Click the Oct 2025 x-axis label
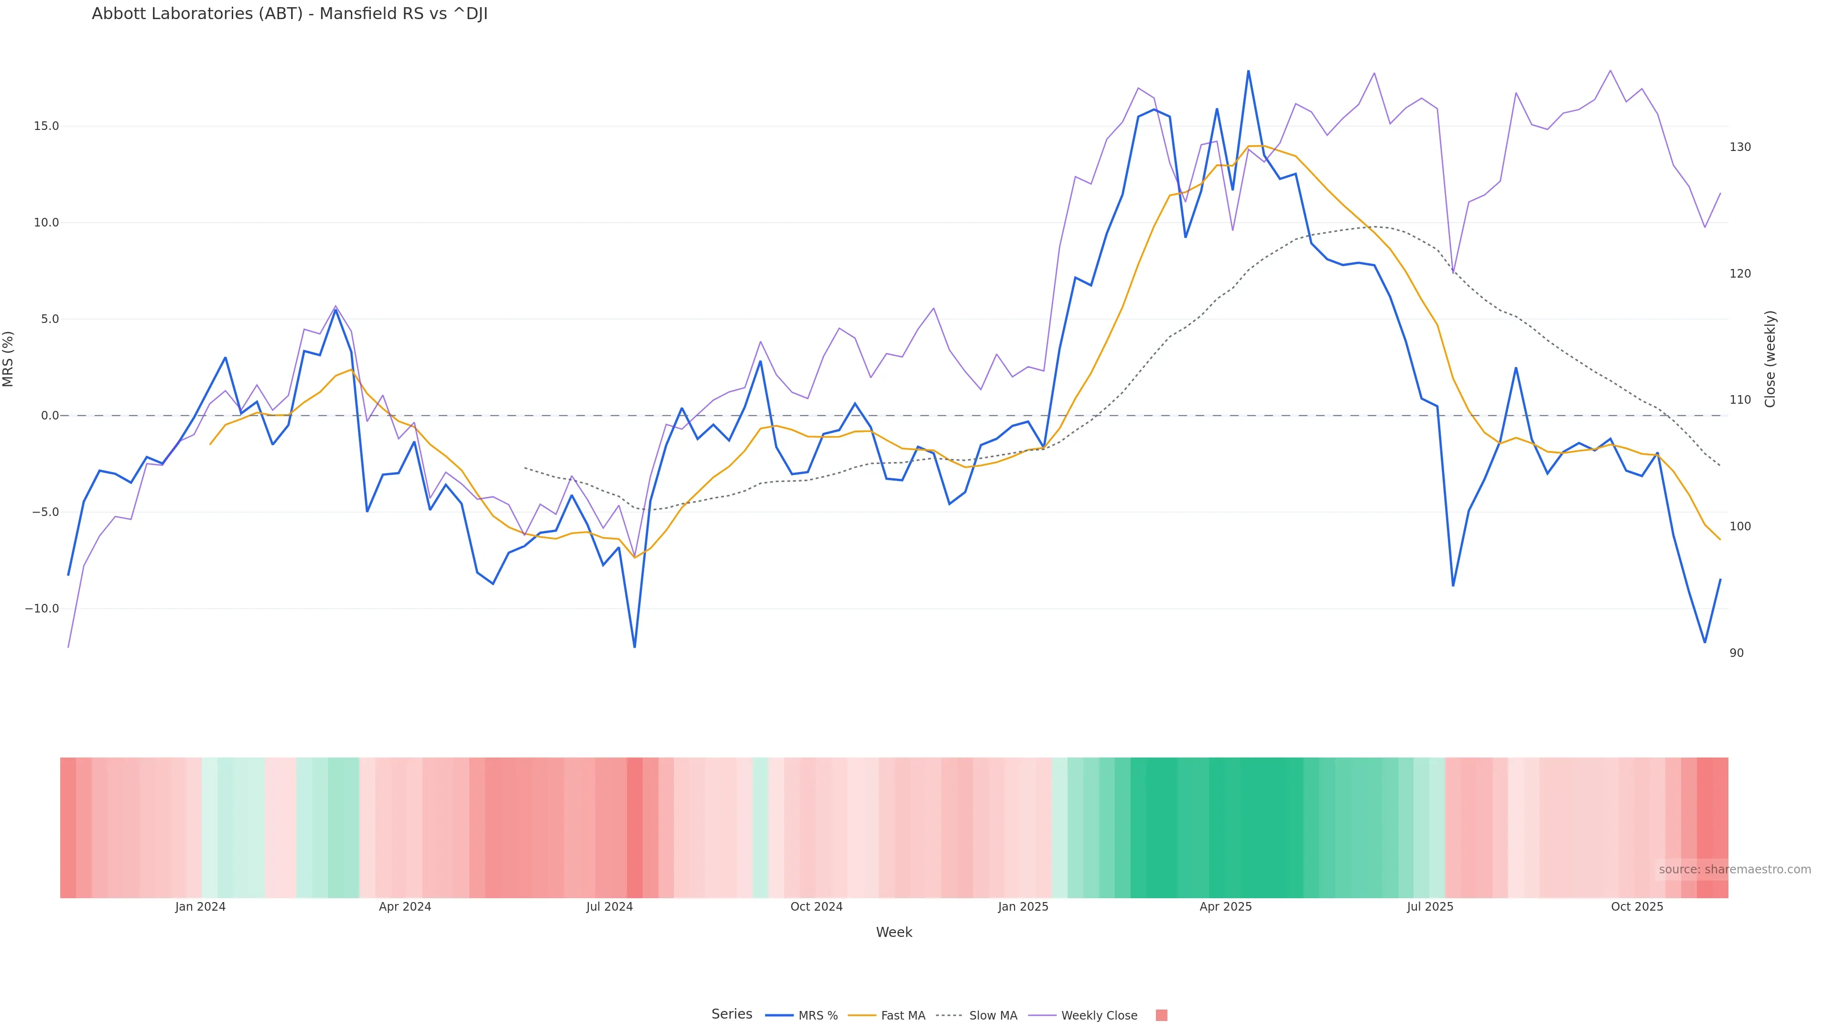 (x=1637, y=907)
